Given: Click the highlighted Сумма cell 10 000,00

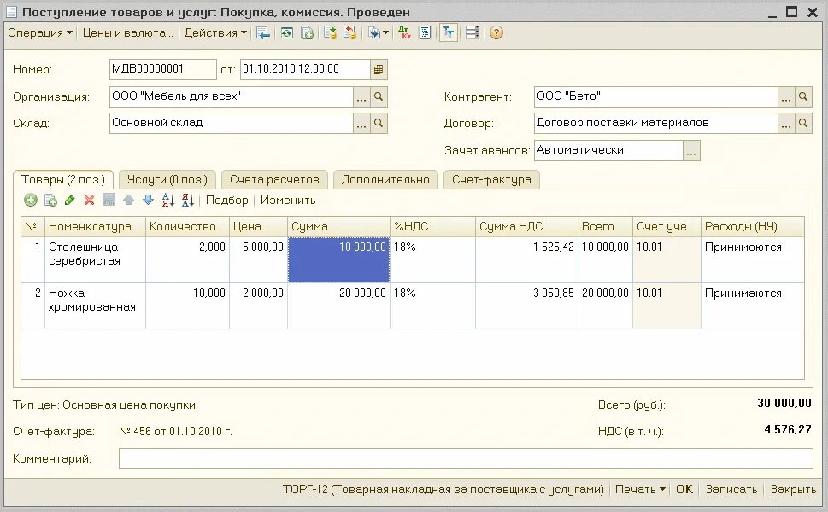Looking at the screenshot, I should click(339, 259).
